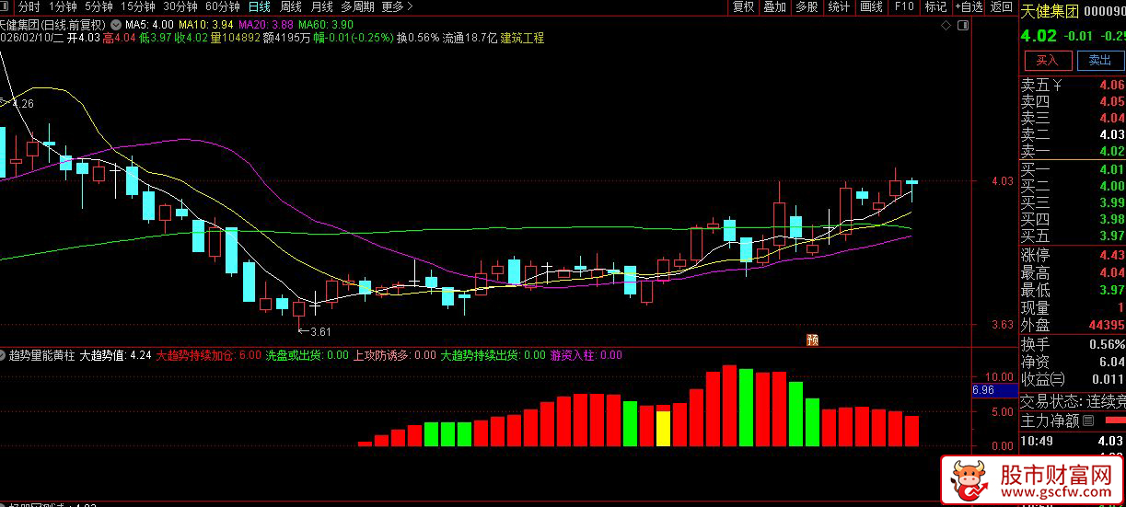This screenshot has height=507, width=1126.
Task: Click the MA10: 3.94 indicator label
Action: click(205, 24)
